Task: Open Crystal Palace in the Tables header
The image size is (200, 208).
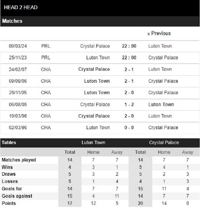Action: tap(164, 142)
